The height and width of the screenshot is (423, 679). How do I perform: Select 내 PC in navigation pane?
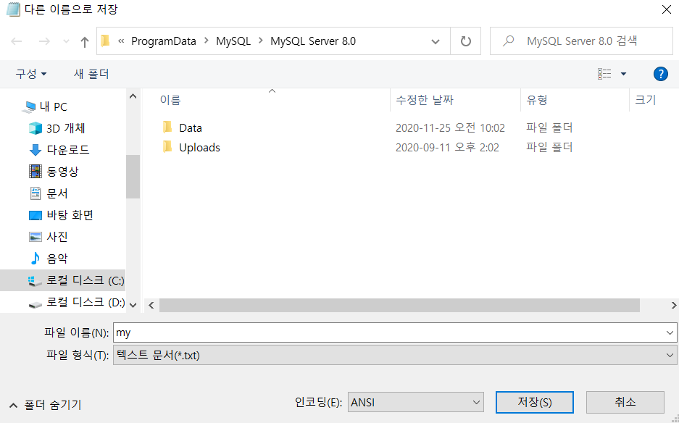point(45,106)
